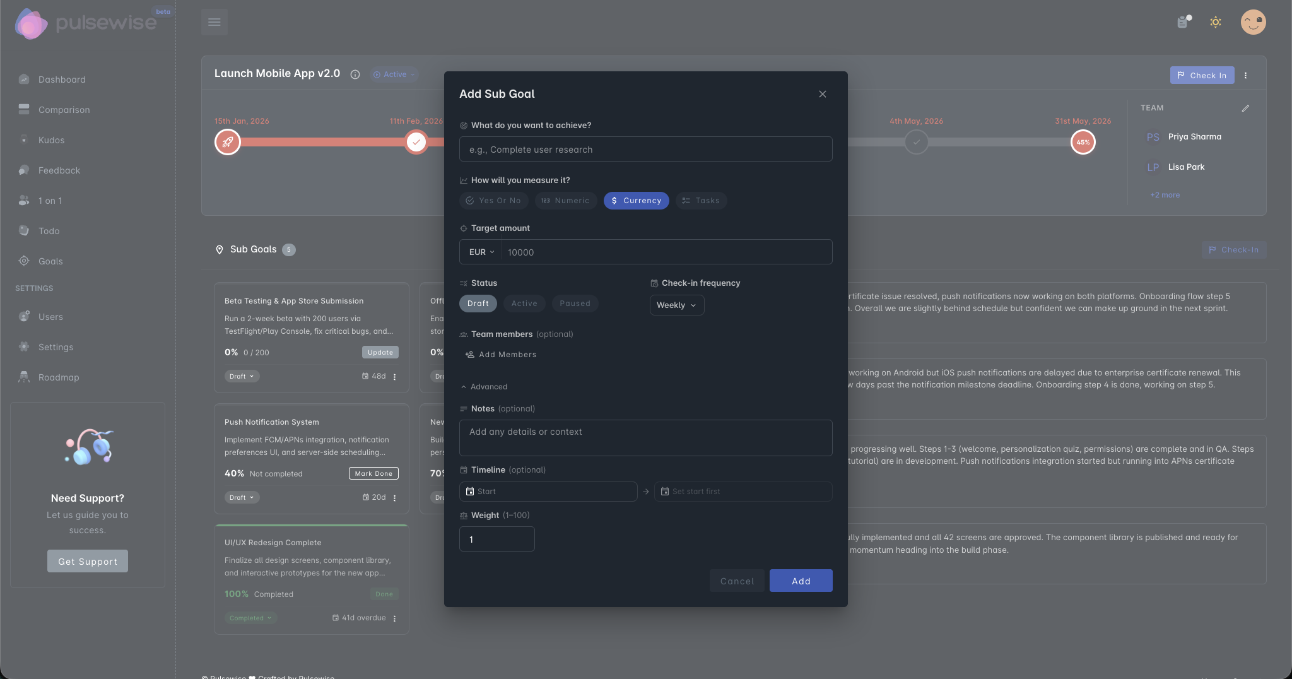Click the info icon beside goal title

click(x=355, y=74)
